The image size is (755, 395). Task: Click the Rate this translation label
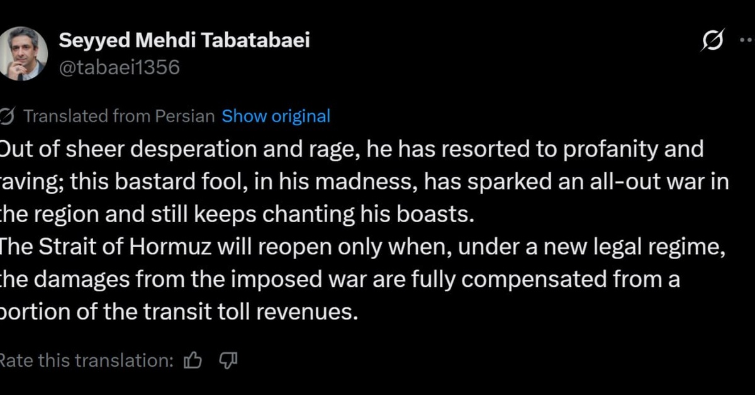(x=86, y=360)
